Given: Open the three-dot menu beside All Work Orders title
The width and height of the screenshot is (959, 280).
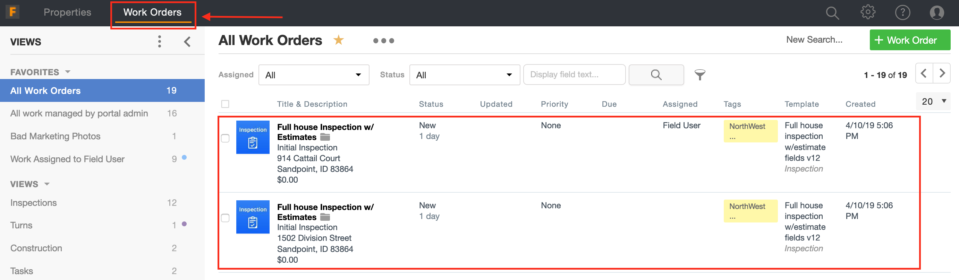Looking at the screenshot, I should [x=383, y=41].
